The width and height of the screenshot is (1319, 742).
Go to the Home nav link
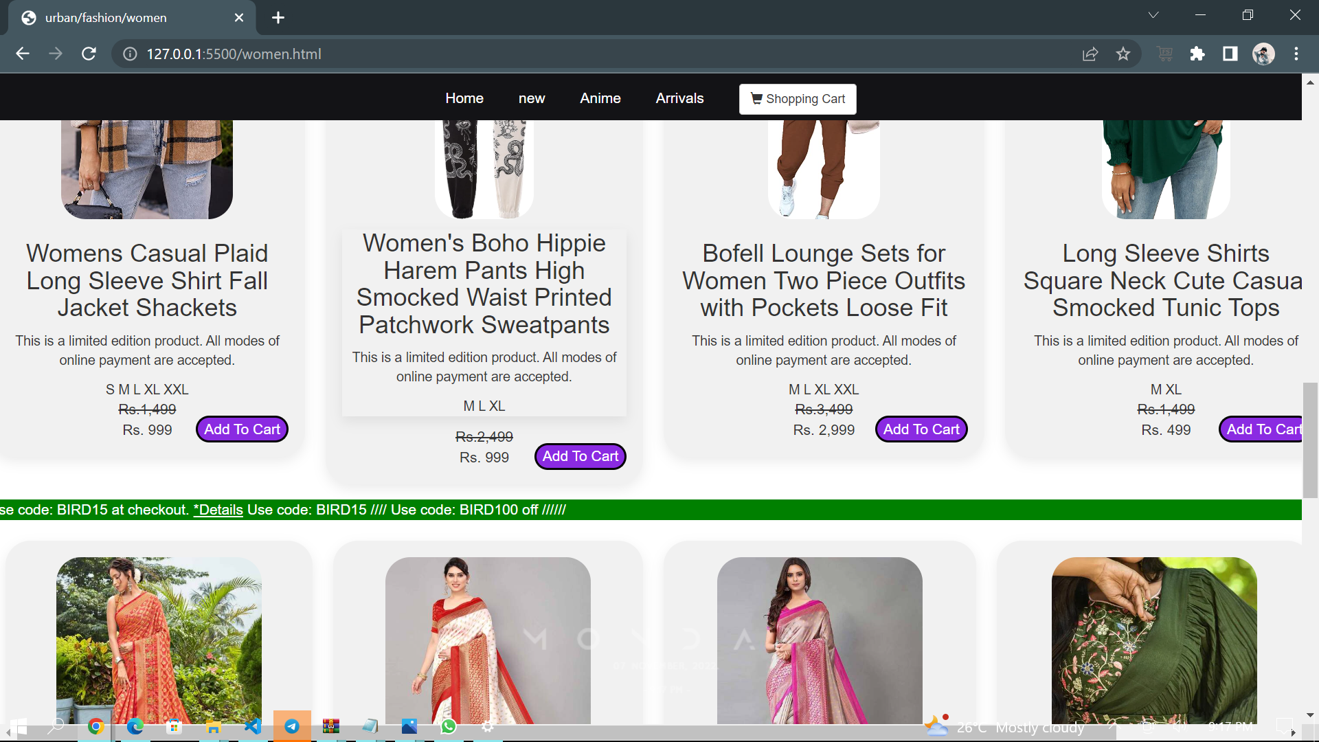pos(464,98)
